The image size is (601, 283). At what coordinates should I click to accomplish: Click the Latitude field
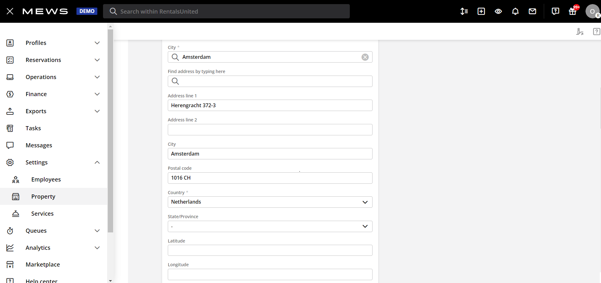tap(270, 250)
